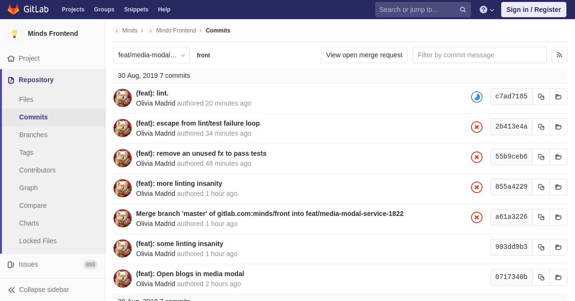Image resolution: width=575 pixels, height=301 pixels.
Task: Open 'remove an unused fx to pass tests' commit
Action: pos(201,153)
